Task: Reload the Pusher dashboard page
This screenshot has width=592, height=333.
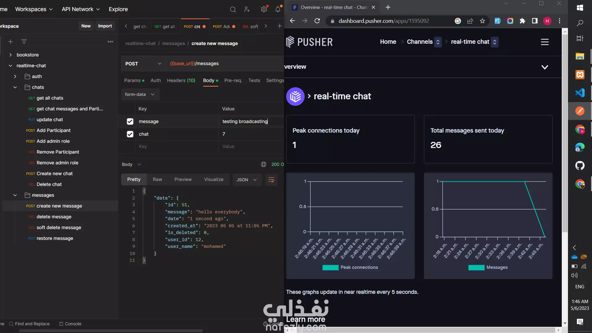Action: pyautogui.click(x=317, y=21)
